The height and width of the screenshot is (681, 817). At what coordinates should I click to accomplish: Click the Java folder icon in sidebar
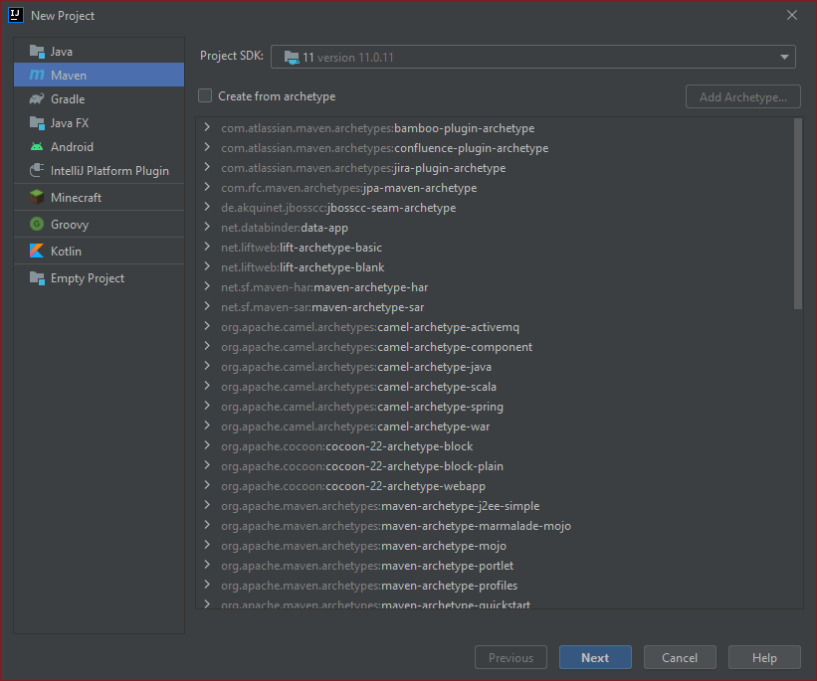click(x=37, y=52)
